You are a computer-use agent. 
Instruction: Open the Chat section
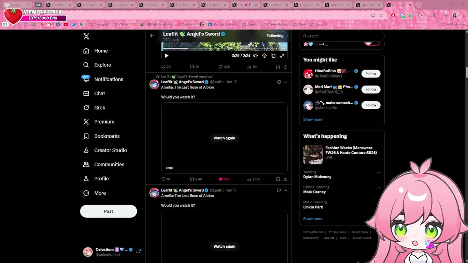[x=94, y=94]
